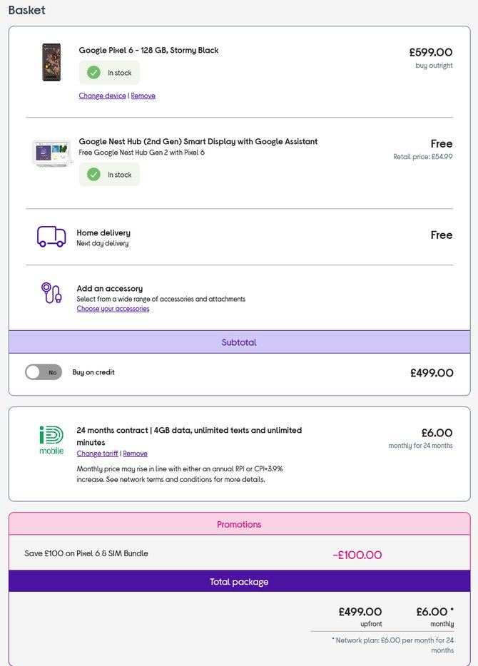The height and width of the screenshot is (666, 478).
Task: Click the Total package banner
Action: (x=239, y=581)
